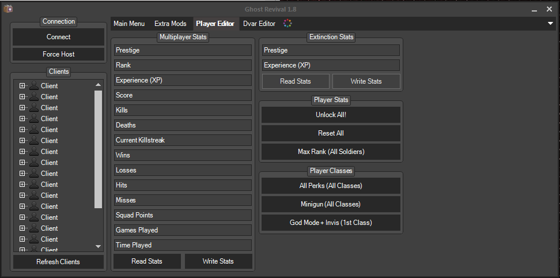560x278 pixels.
Task: Click the Force Host button
Action: pos(58,54)
